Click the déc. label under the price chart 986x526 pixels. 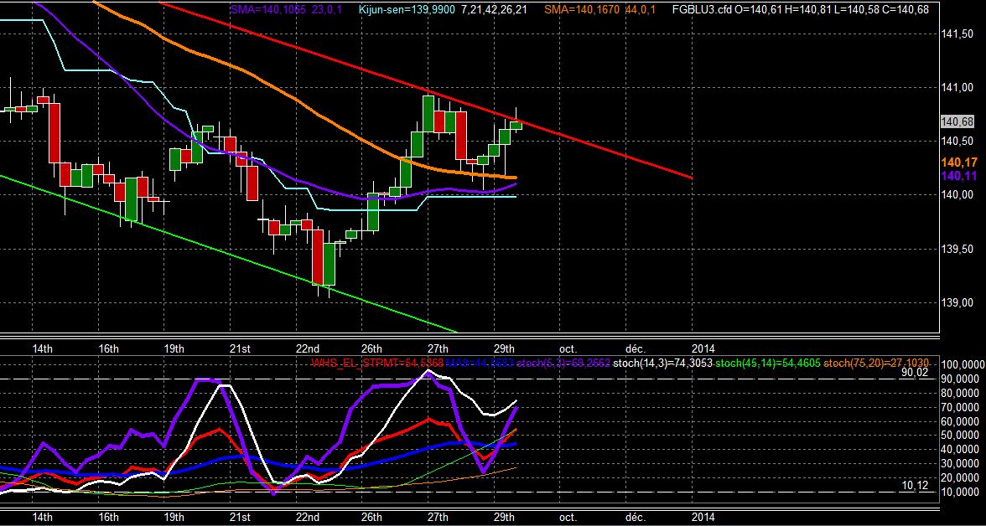pyautogui.click(x=635, y=348)
